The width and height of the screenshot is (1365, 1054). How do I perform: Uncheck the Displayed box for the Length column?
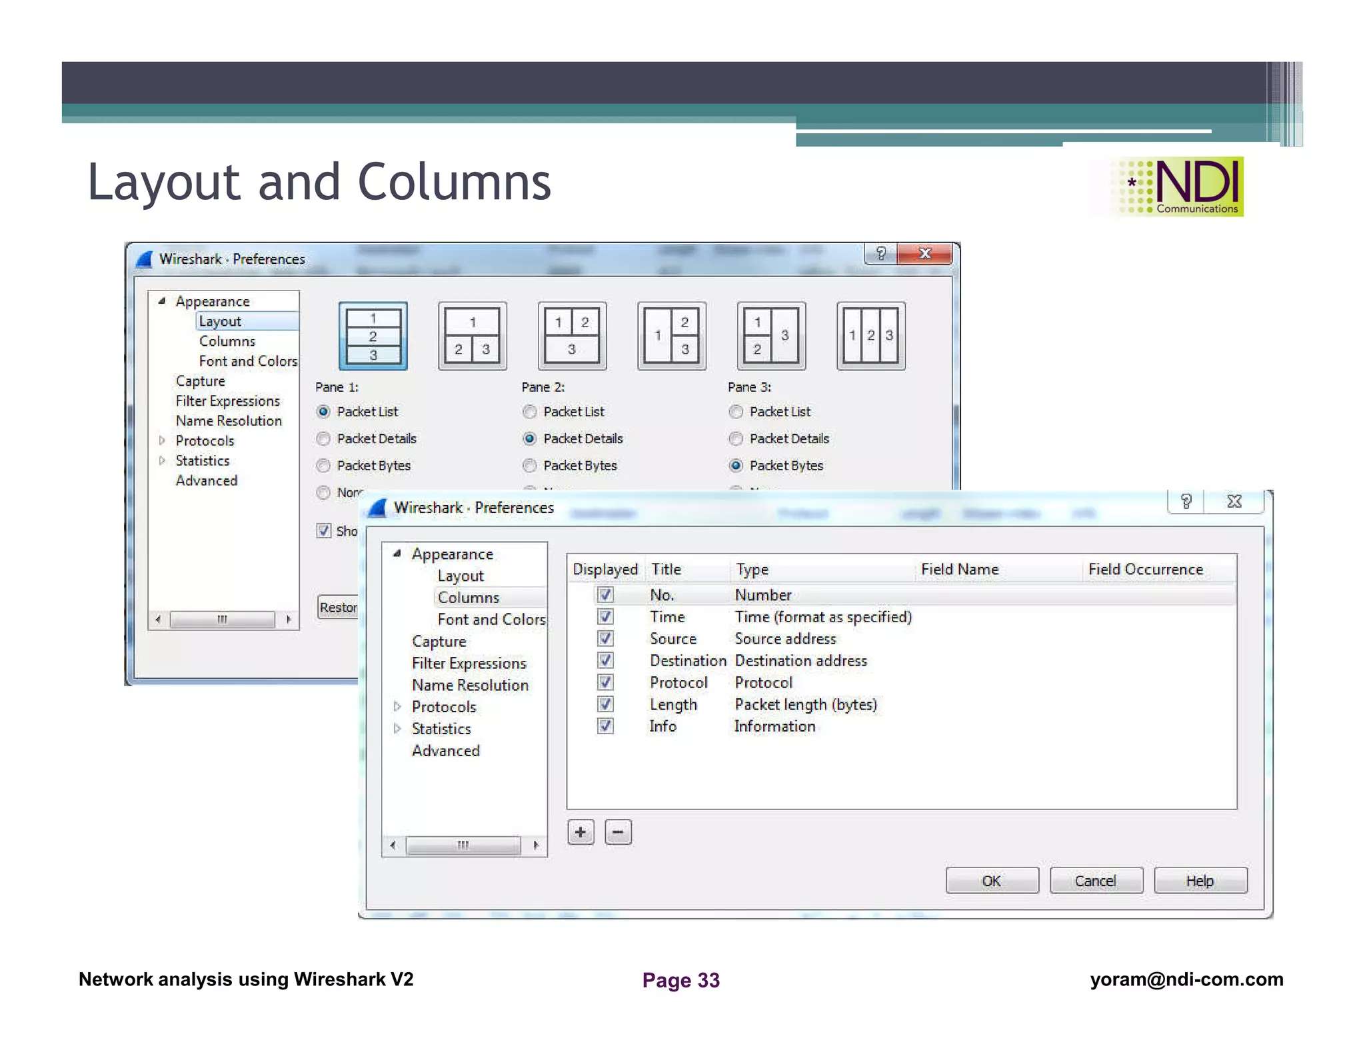click(x=605, y=704)
